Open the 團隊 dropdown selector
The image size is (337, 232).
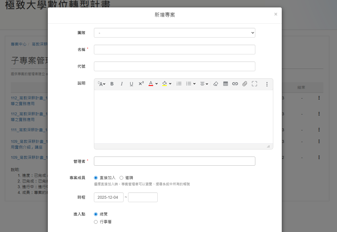click(x=174, y=33)
